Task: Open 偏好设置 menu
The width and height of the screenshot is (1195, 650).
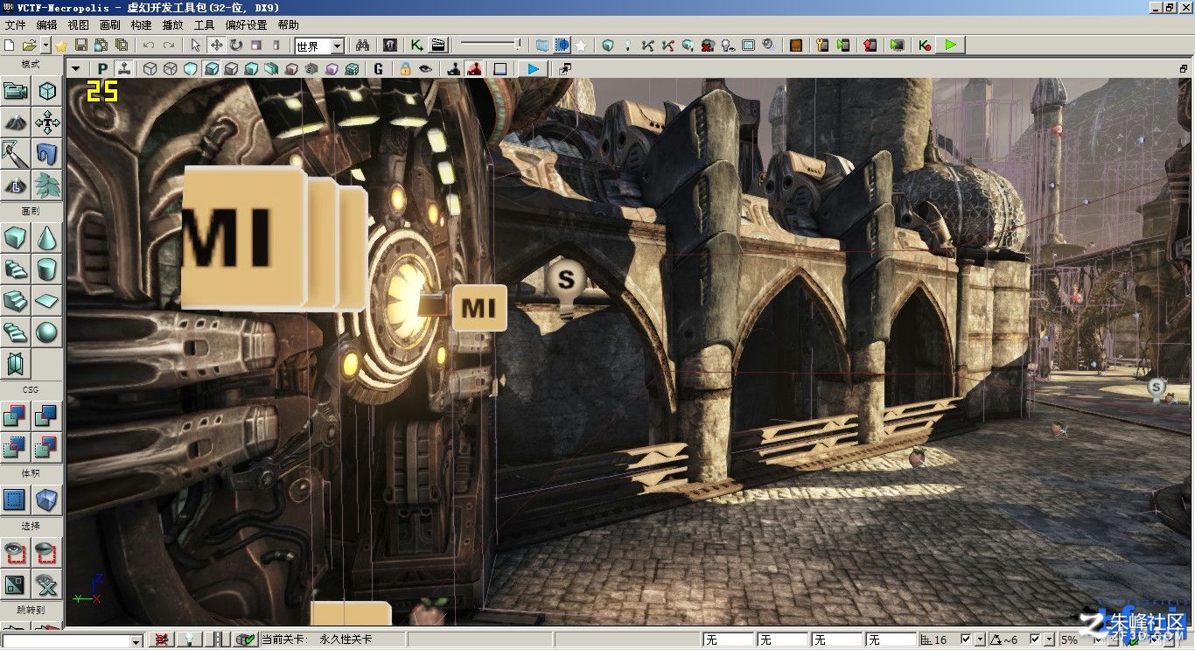Action: point(246,25)
